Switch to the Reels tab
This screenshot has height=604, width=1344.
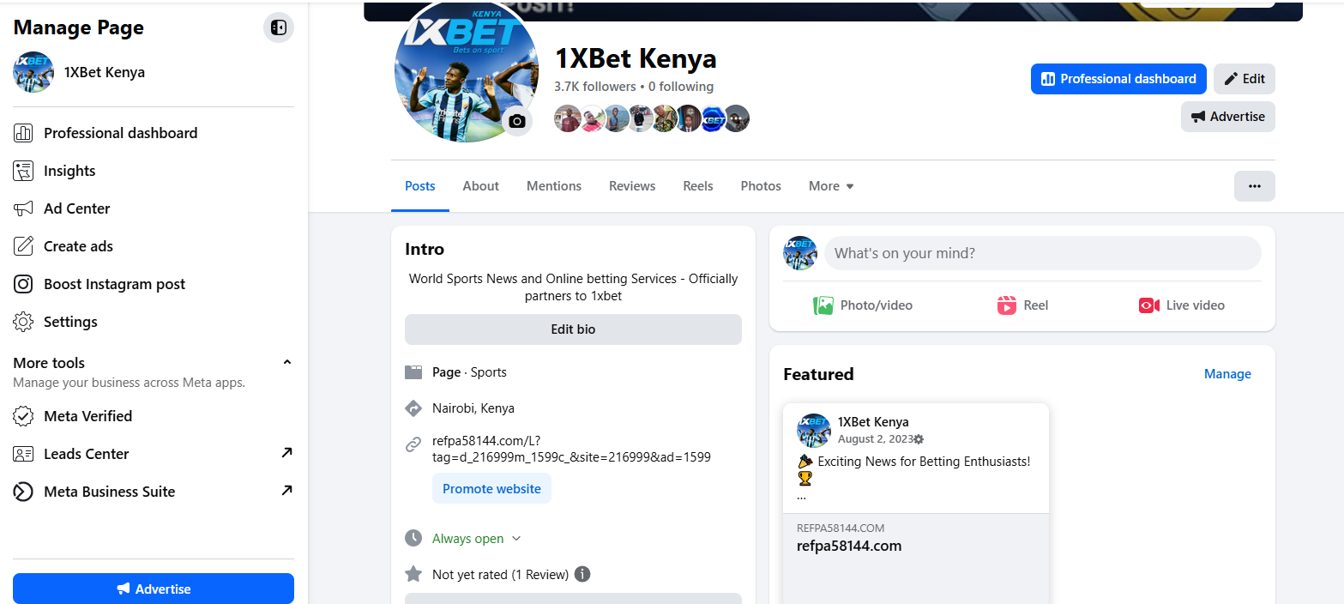pyautogui.click(x=698, y=186)
